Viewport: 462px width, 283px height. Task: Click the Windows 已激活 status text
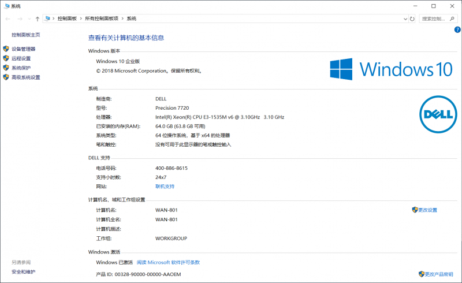coord(114,262)
